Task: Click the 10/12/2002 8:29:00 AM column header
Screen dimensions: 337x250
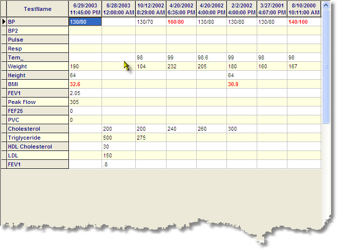Action: pyautogui.click(x=151, y=9)
